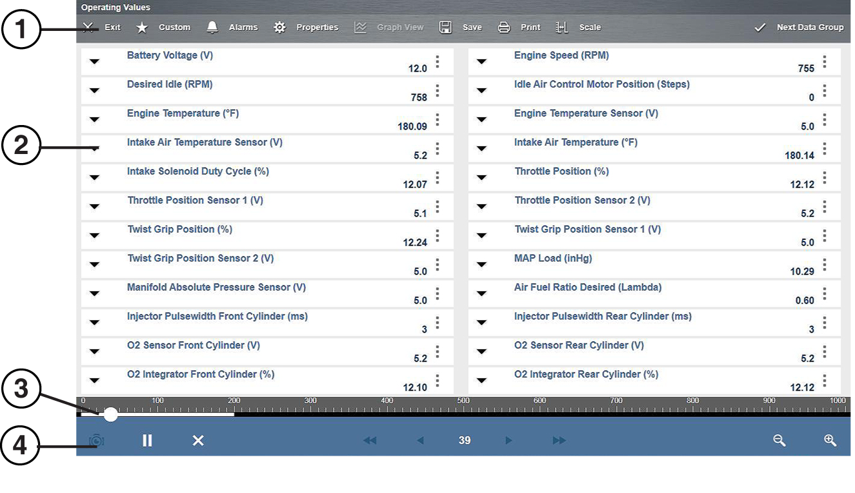Zoom in using the magnifier plus icon

point(830,441)
